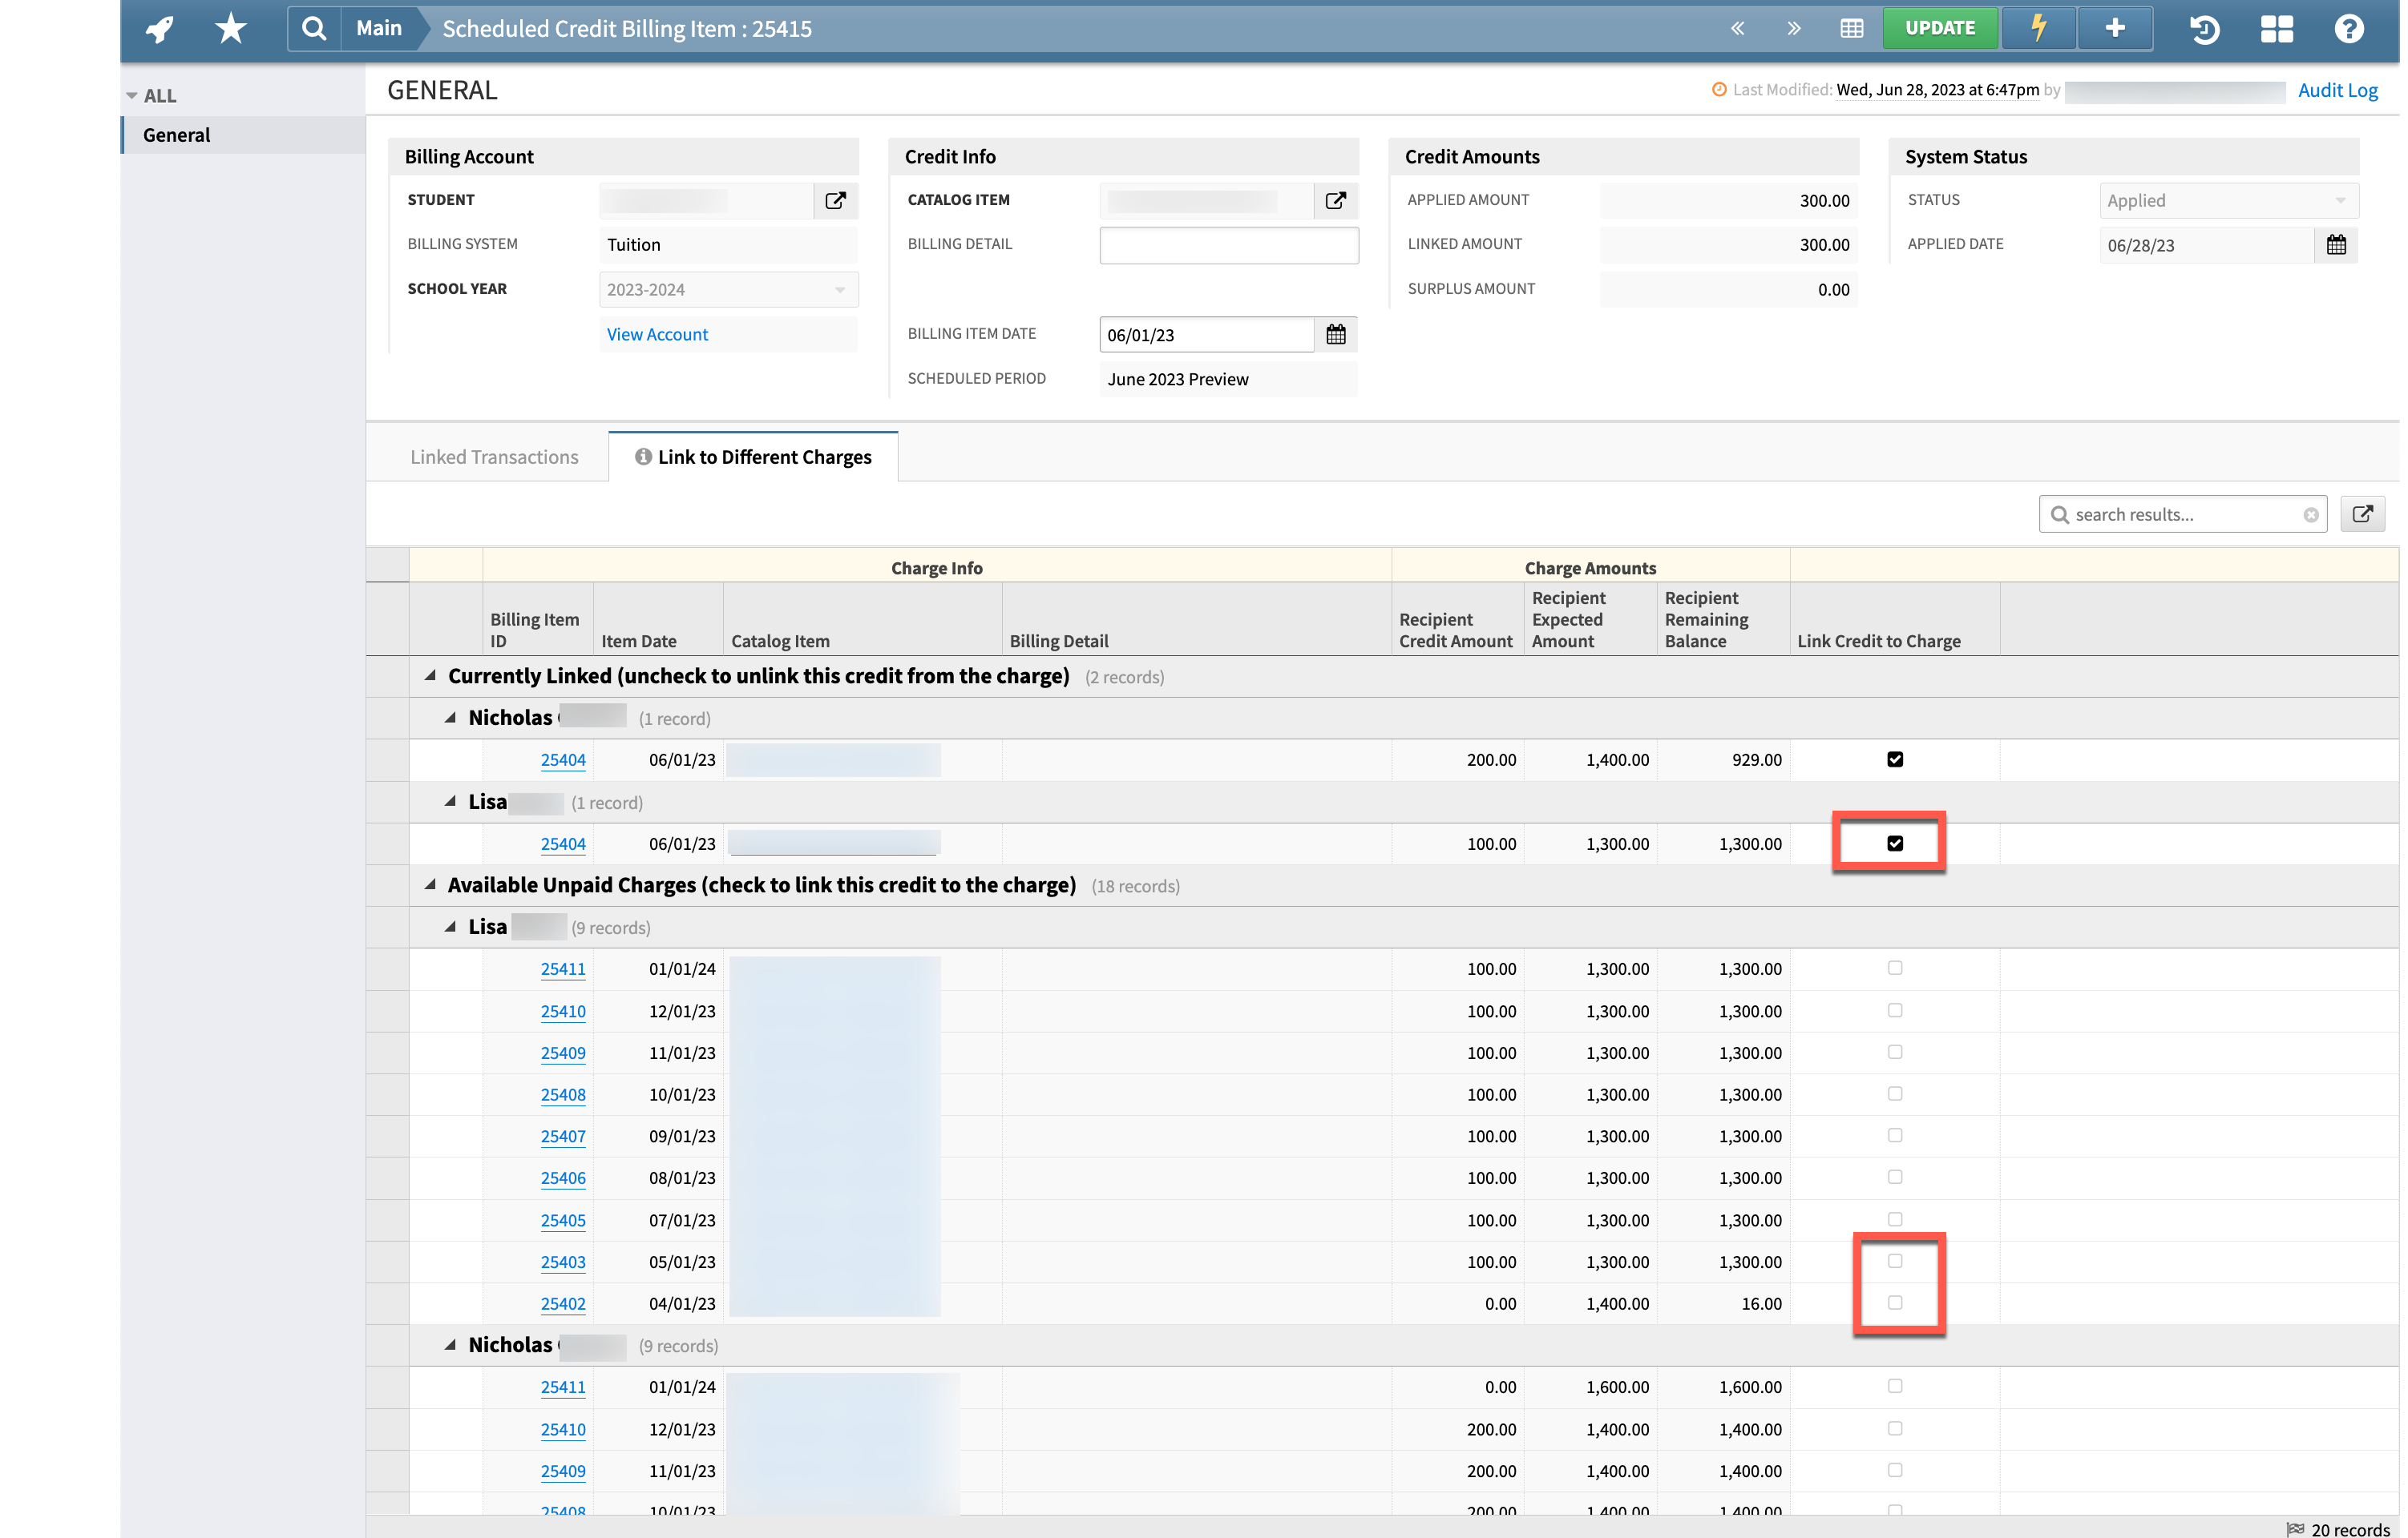
Task: Click the green UPDATE button
Action: tap(1939, 28)
